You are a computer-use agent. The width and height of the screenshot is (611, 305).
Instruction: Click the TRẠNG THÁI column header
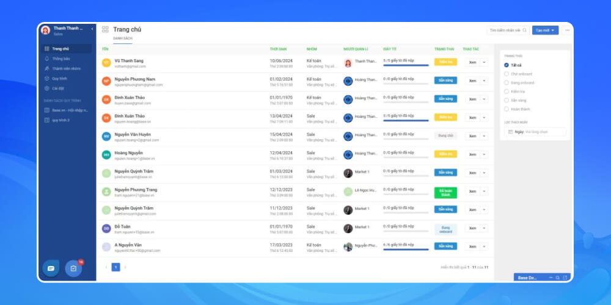(444, 49)
